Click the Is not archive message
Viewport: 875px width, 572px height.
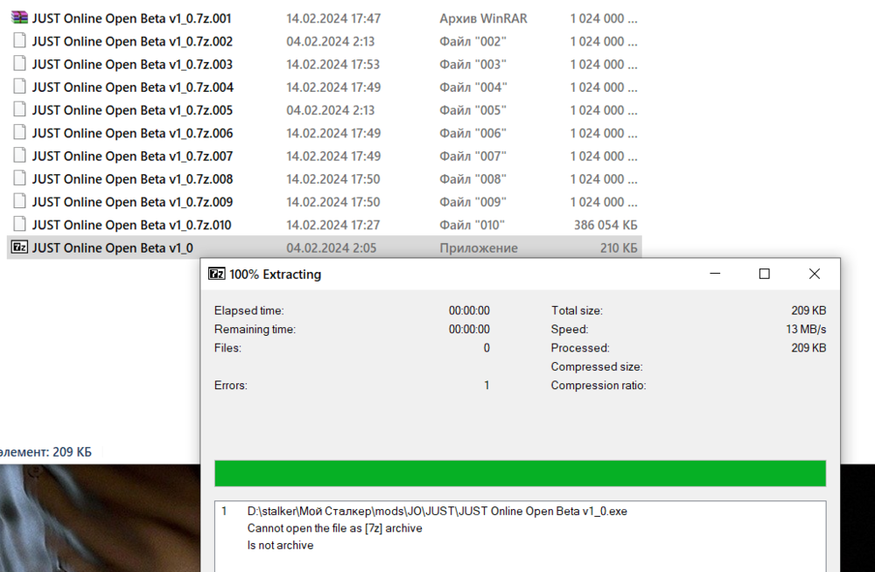click(280, 545)
